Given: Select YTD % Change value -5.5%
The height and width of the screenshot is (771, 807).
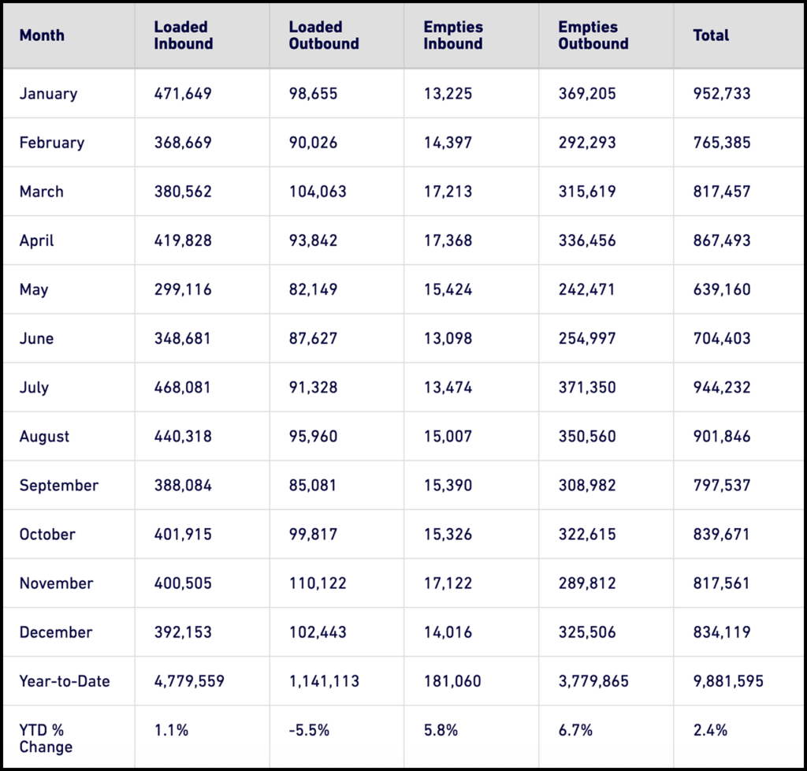Looking at the screenshot, I should coord(309,730).
